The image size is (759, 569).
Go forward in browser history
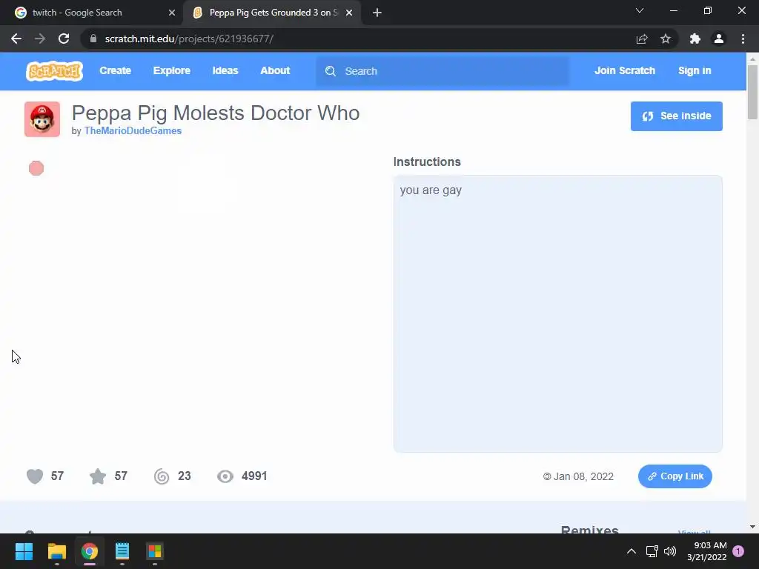point(40,39)
